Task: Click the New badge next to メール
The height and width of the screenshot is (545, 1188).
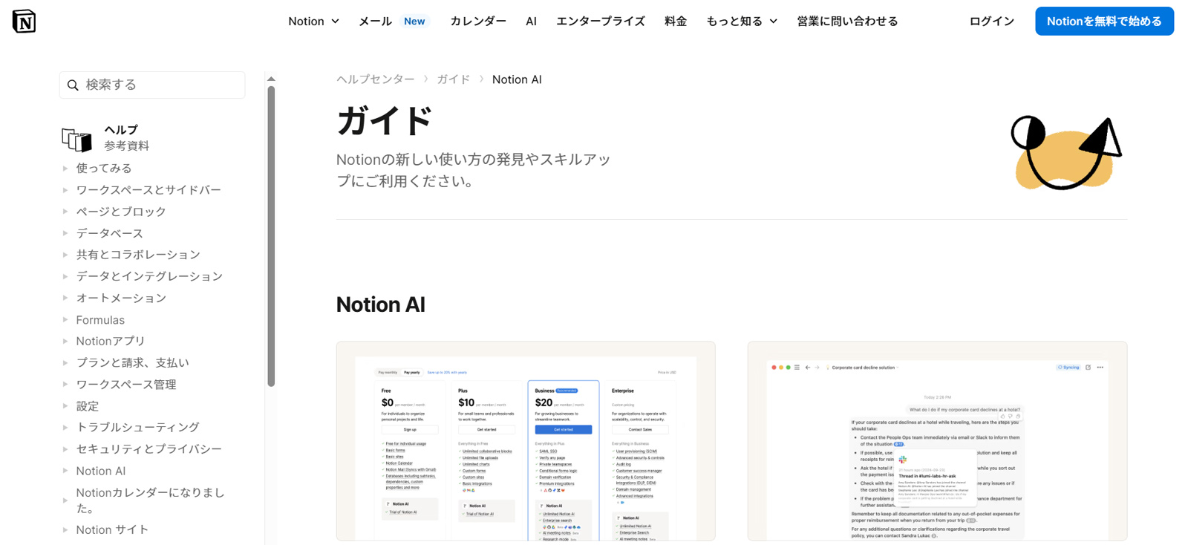Action: (x=414, y=22)
